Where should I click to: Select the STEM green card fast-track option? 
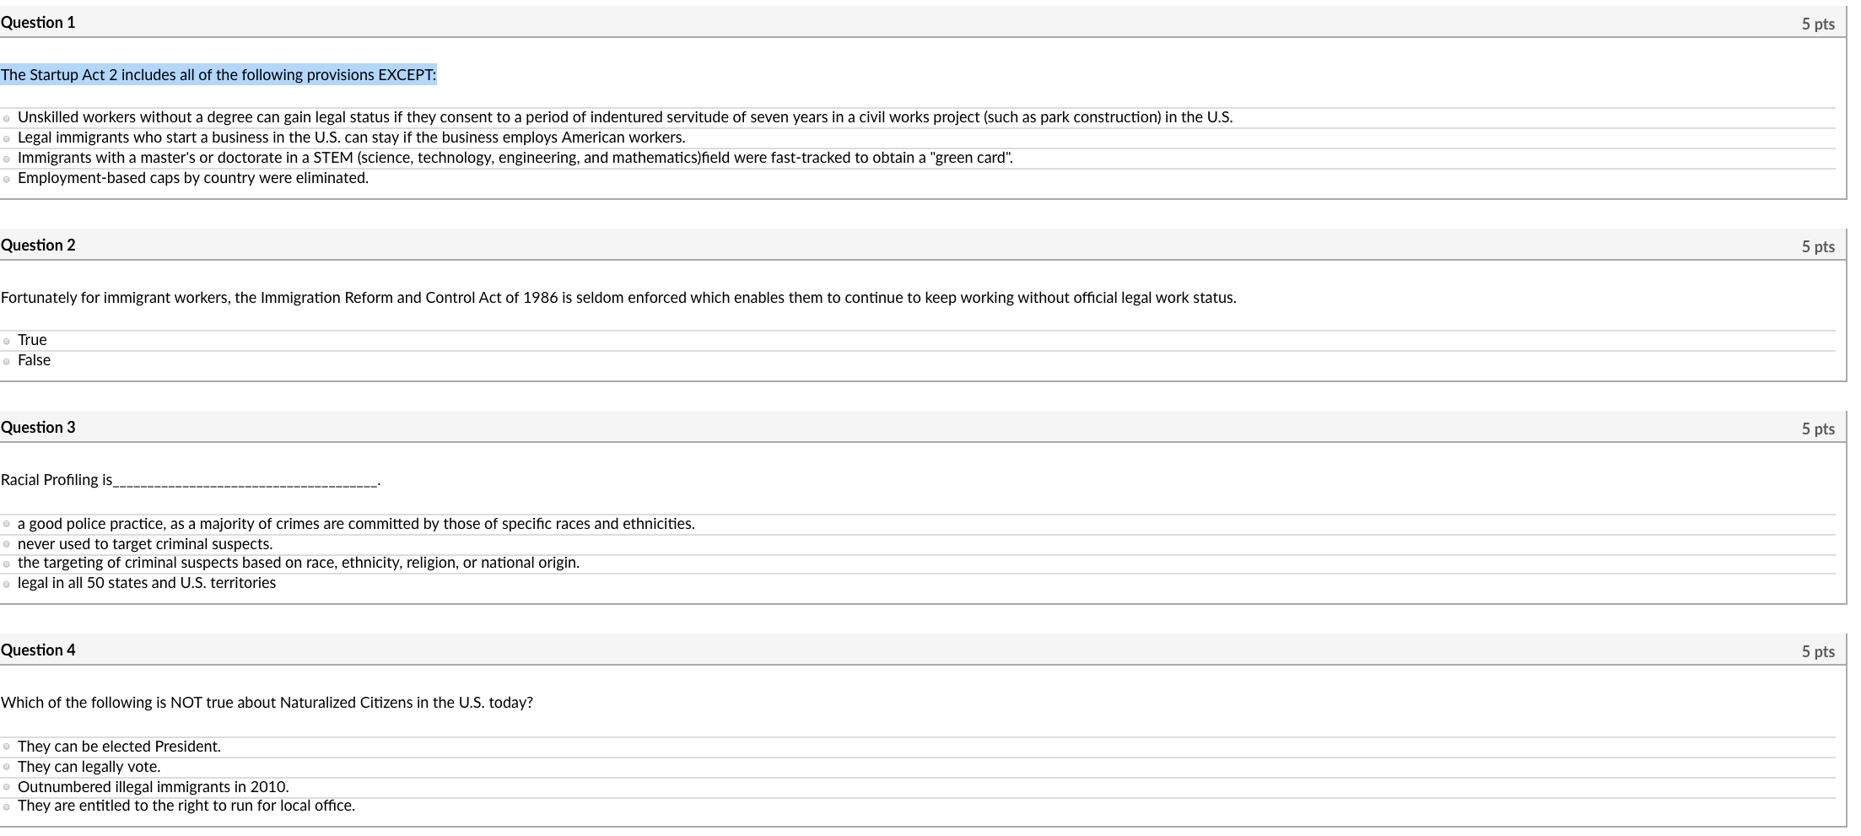pos(7,158)
